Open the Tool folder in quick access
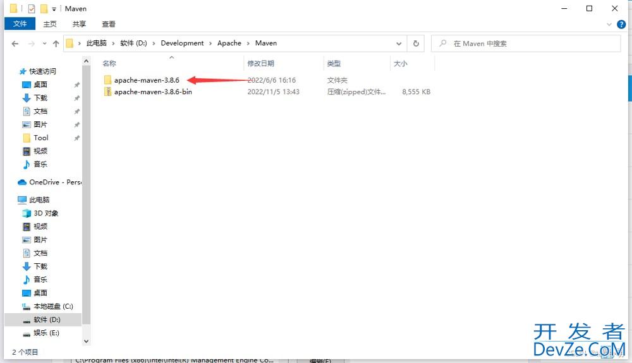This screenshot has height=363, width=632. click(40, 138)
